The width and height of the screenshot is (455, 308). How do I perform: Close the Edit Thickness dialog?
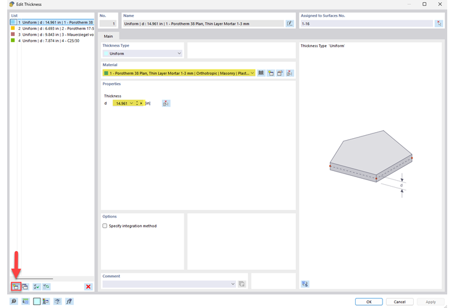point(440,4)
